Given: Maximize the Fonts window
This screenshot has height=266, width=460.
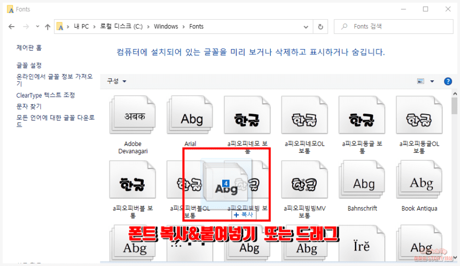Looking at the screenshot, I should coord(425,9).
